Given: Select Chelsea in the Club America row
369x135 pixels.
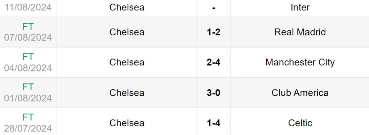Looking at the screenshot, I should click(x=127, y=93).
